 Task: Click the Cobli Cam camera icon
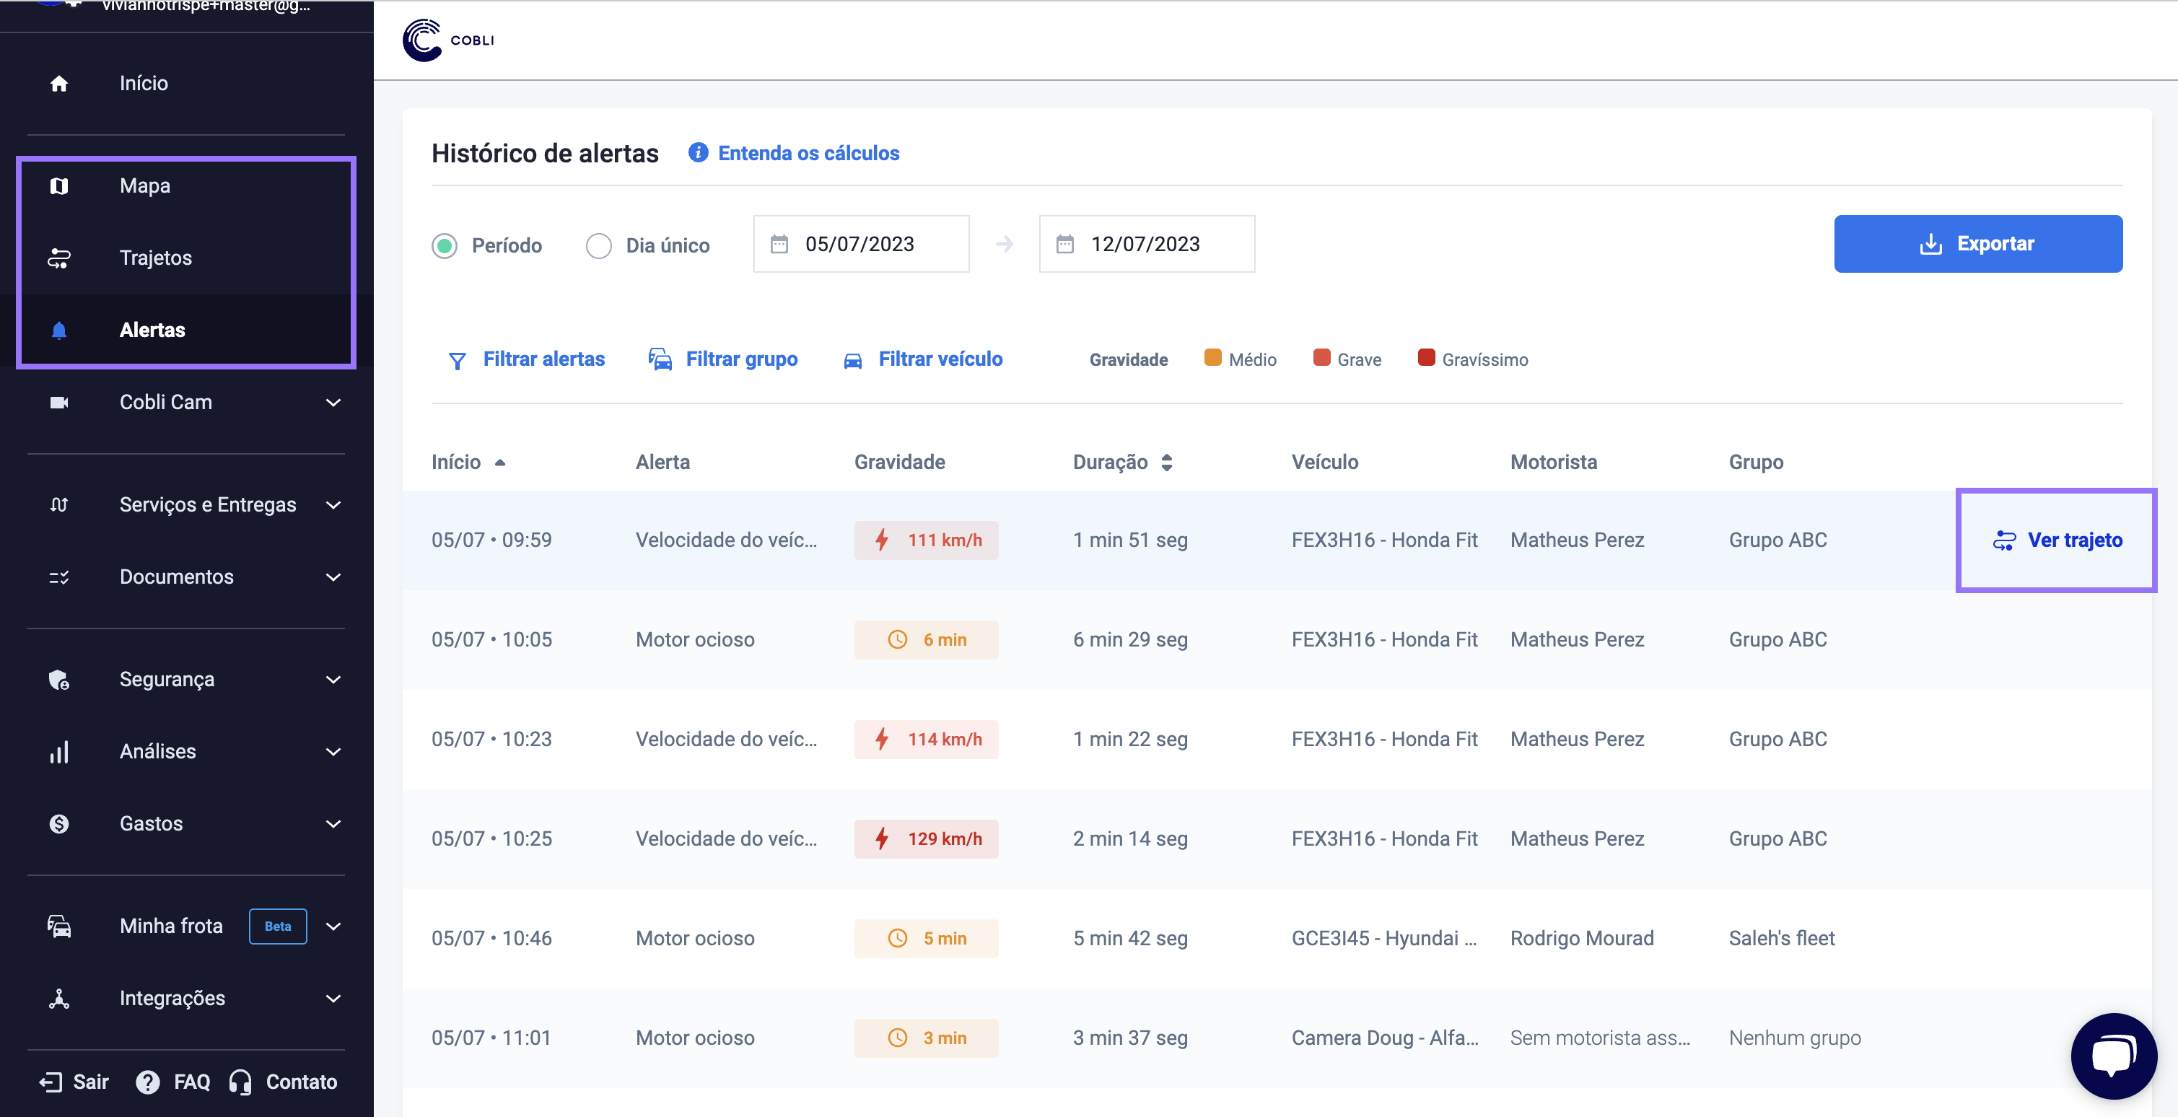click(58, 403)
